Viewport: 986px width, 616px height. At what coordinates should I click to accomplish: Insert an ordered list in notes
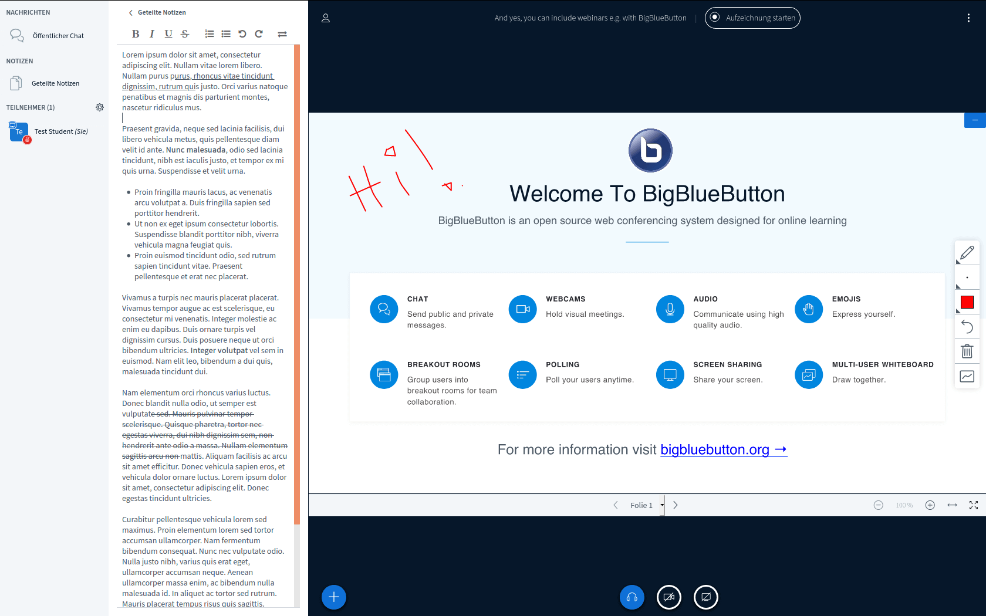210,34
